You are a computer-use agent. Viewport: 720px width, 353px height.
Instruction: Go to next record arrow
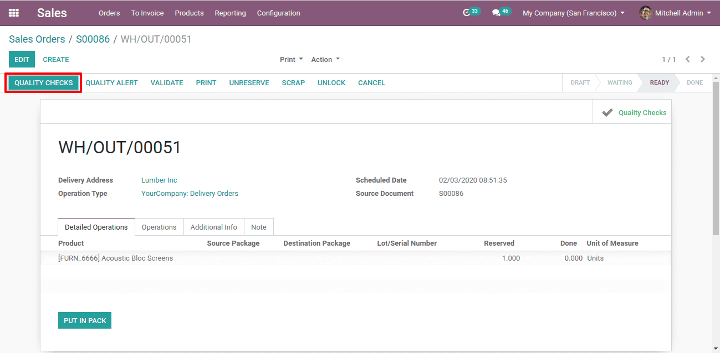tap(703, 59)
